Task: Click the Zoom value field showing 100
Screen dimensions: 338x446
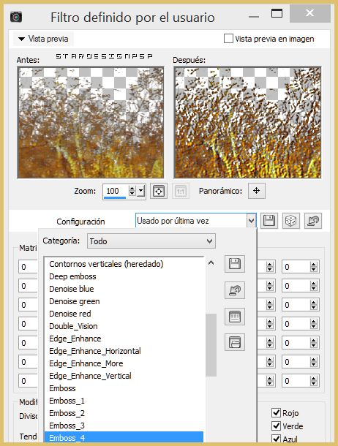Action: [x=116, y=191]
